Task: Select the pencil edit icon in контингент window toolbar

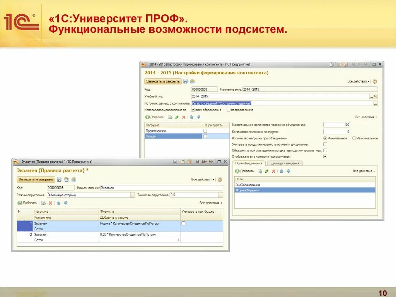Action: coord(177,117)
